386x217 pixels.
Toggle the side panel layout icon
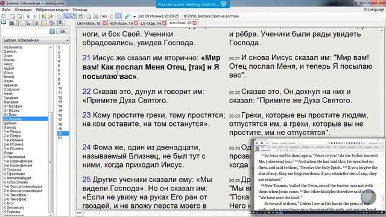pyautogui.click(x=4, y=16)
